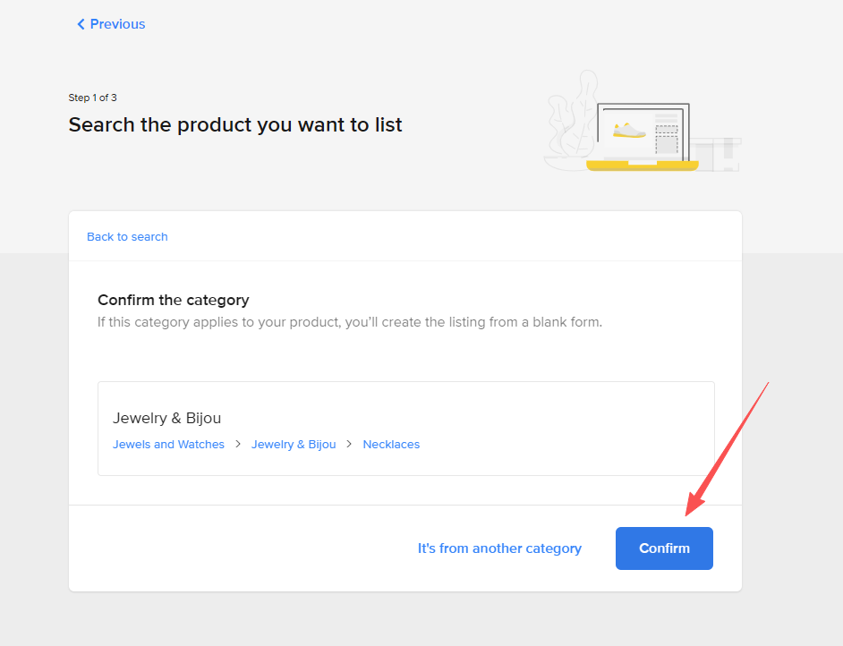Open the Jewelry & Bijou breadcrumb link
The height and width of the screenshot is (646, 843).
[x=294, y=445]
